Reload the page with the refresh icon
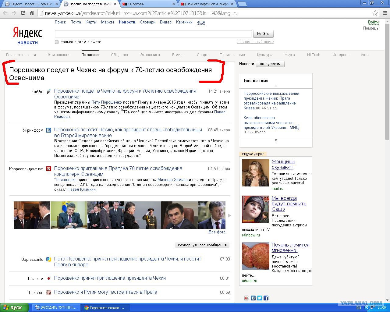Viewport: 390px width, 312px height. click(23, 13)
